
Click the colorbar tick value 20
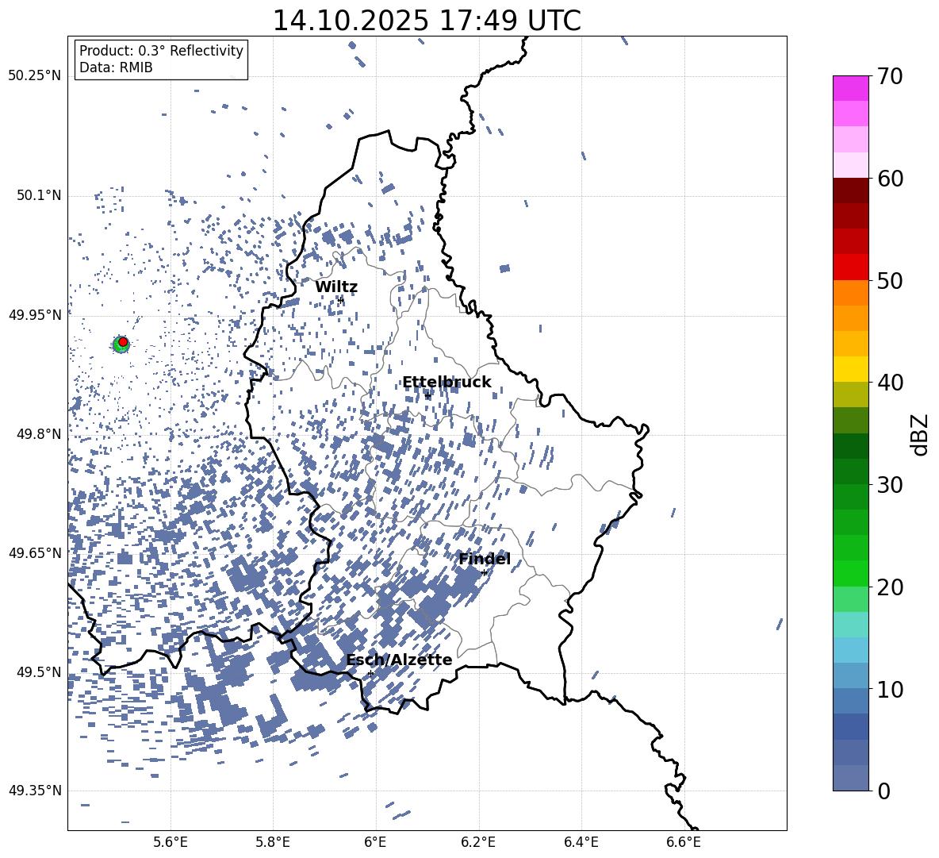pyautogui.click(x=890, y=587)
